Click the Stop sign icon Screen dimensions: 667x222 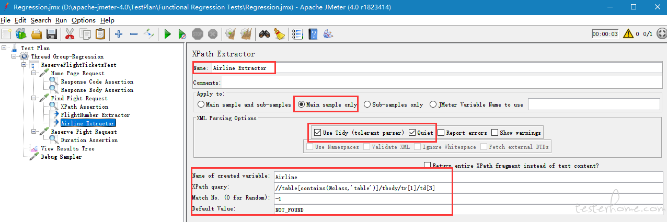click(198, 34)
